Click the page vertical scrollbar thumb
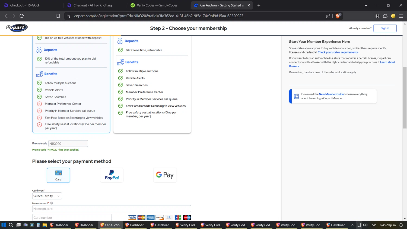The width and height of the screenshot is (407, 229). point(405,97)
